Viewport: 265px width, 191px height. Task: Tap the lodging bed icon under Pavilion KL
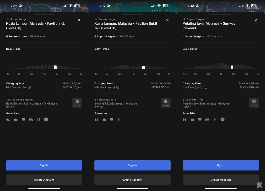click(x=31, y=120)
